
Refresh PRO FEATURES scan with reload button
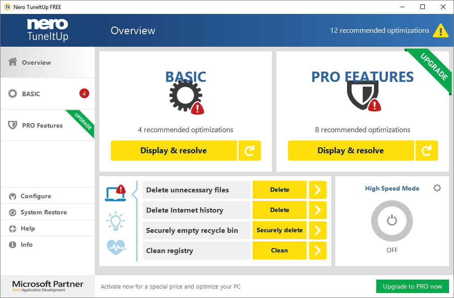[x=427, y=151]
